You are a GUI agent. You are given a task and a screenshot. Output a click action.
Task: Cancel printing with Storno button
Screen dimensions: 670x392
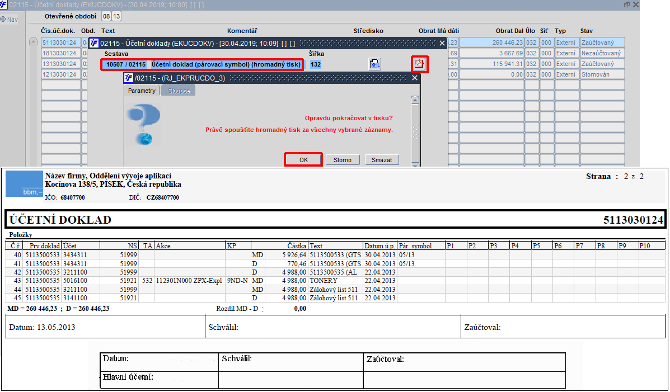pyautogui.click(x=342, y=160)
